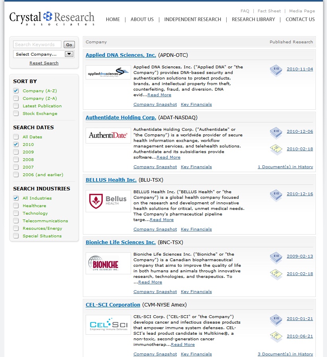Read More about Authentidate
Viewport: 327px width, 357px height.
pyautogui.click(x=168, y=157)
